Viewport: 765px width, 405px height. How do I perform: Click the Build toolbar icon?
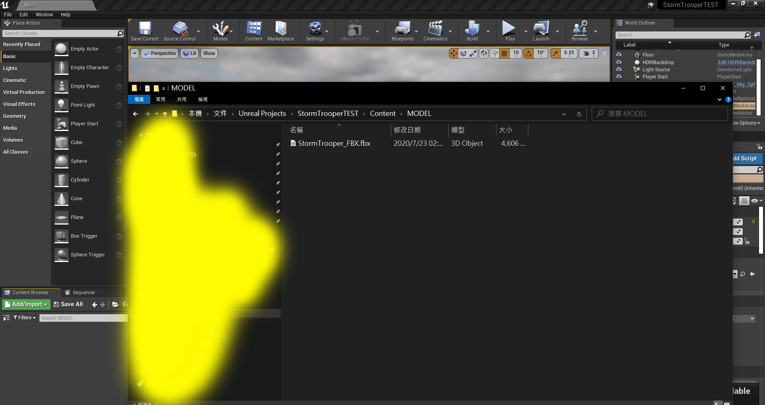tap(472, 31)
